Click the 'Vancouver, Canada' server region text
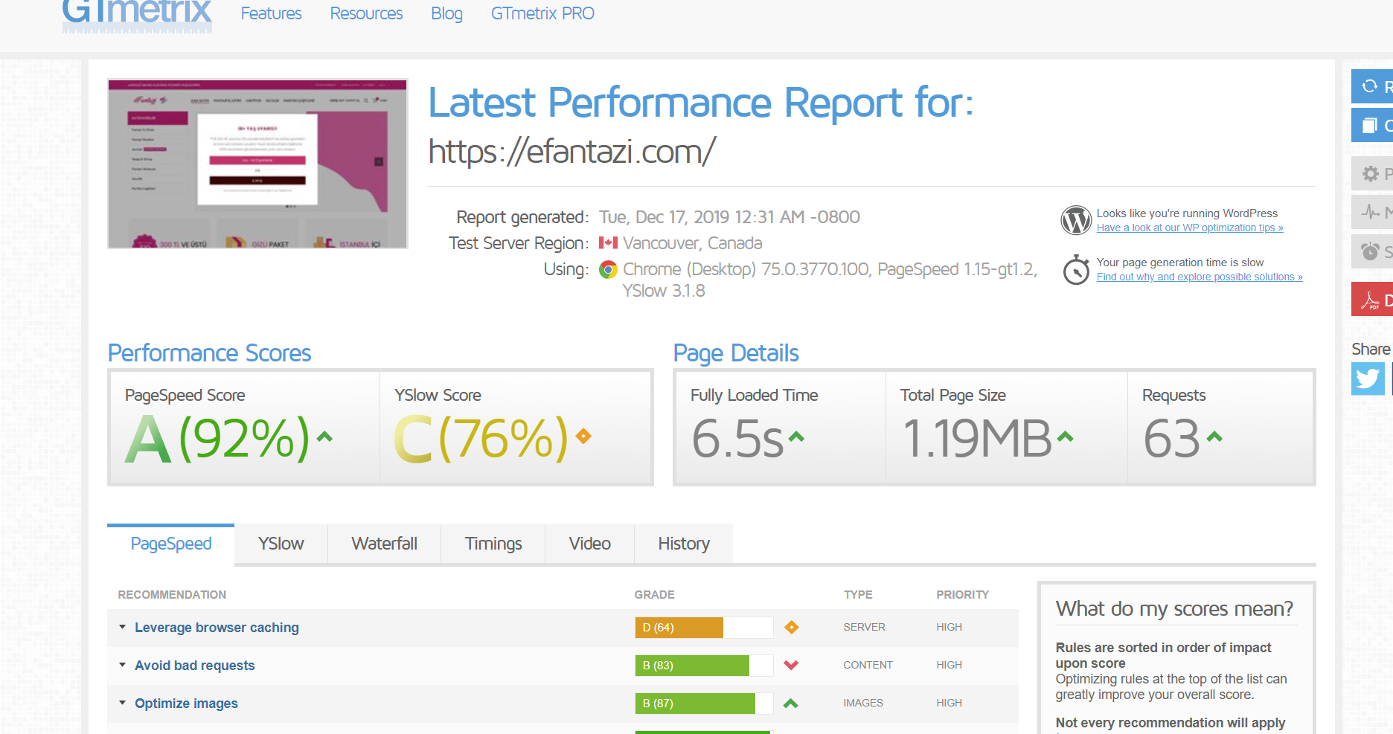This screenshot has height=734, width=1393. [x=692, y=243]
